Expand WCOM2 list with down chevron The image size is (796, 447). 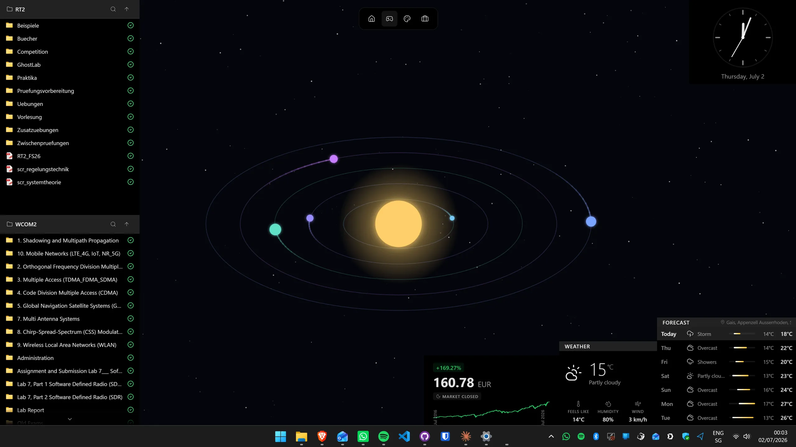click(x=70, y=419)
